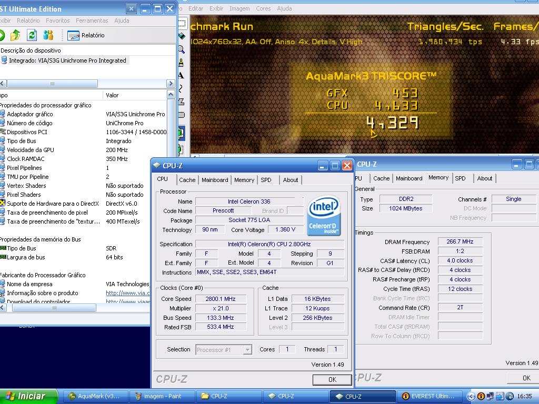Open Paint's Cores menu
Screen dimensions: 539x404
tap(263, 8)
